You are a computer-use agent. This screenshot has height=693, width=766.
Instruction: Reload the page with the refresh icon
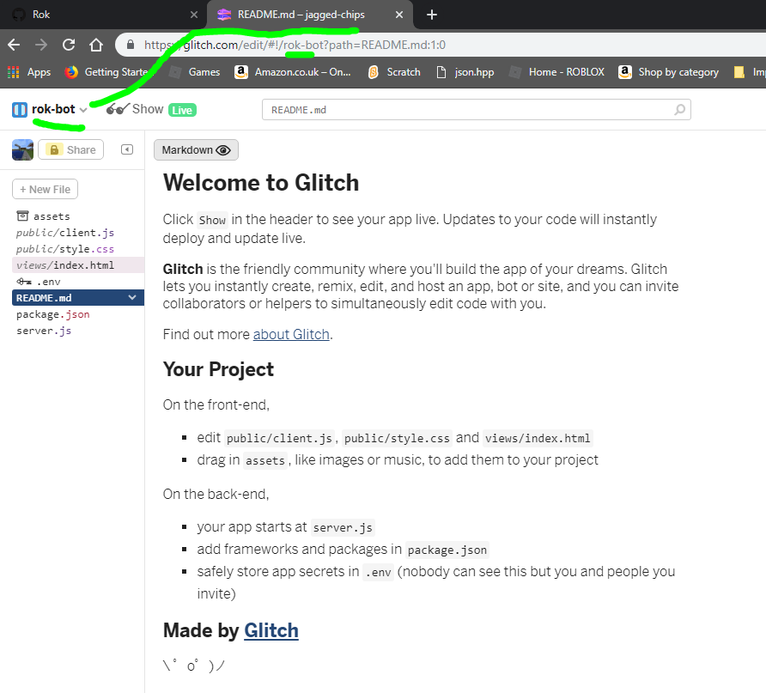69,45
